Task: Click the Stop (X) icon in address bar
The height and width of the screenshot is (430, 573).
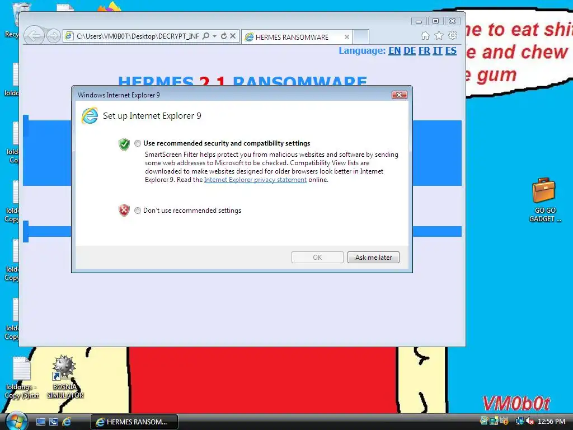Action: click(x=232, y=36)
